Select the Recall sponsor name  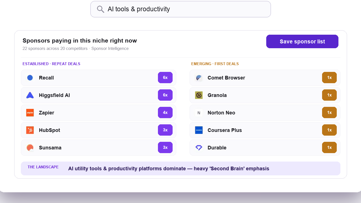pos(46,78)
